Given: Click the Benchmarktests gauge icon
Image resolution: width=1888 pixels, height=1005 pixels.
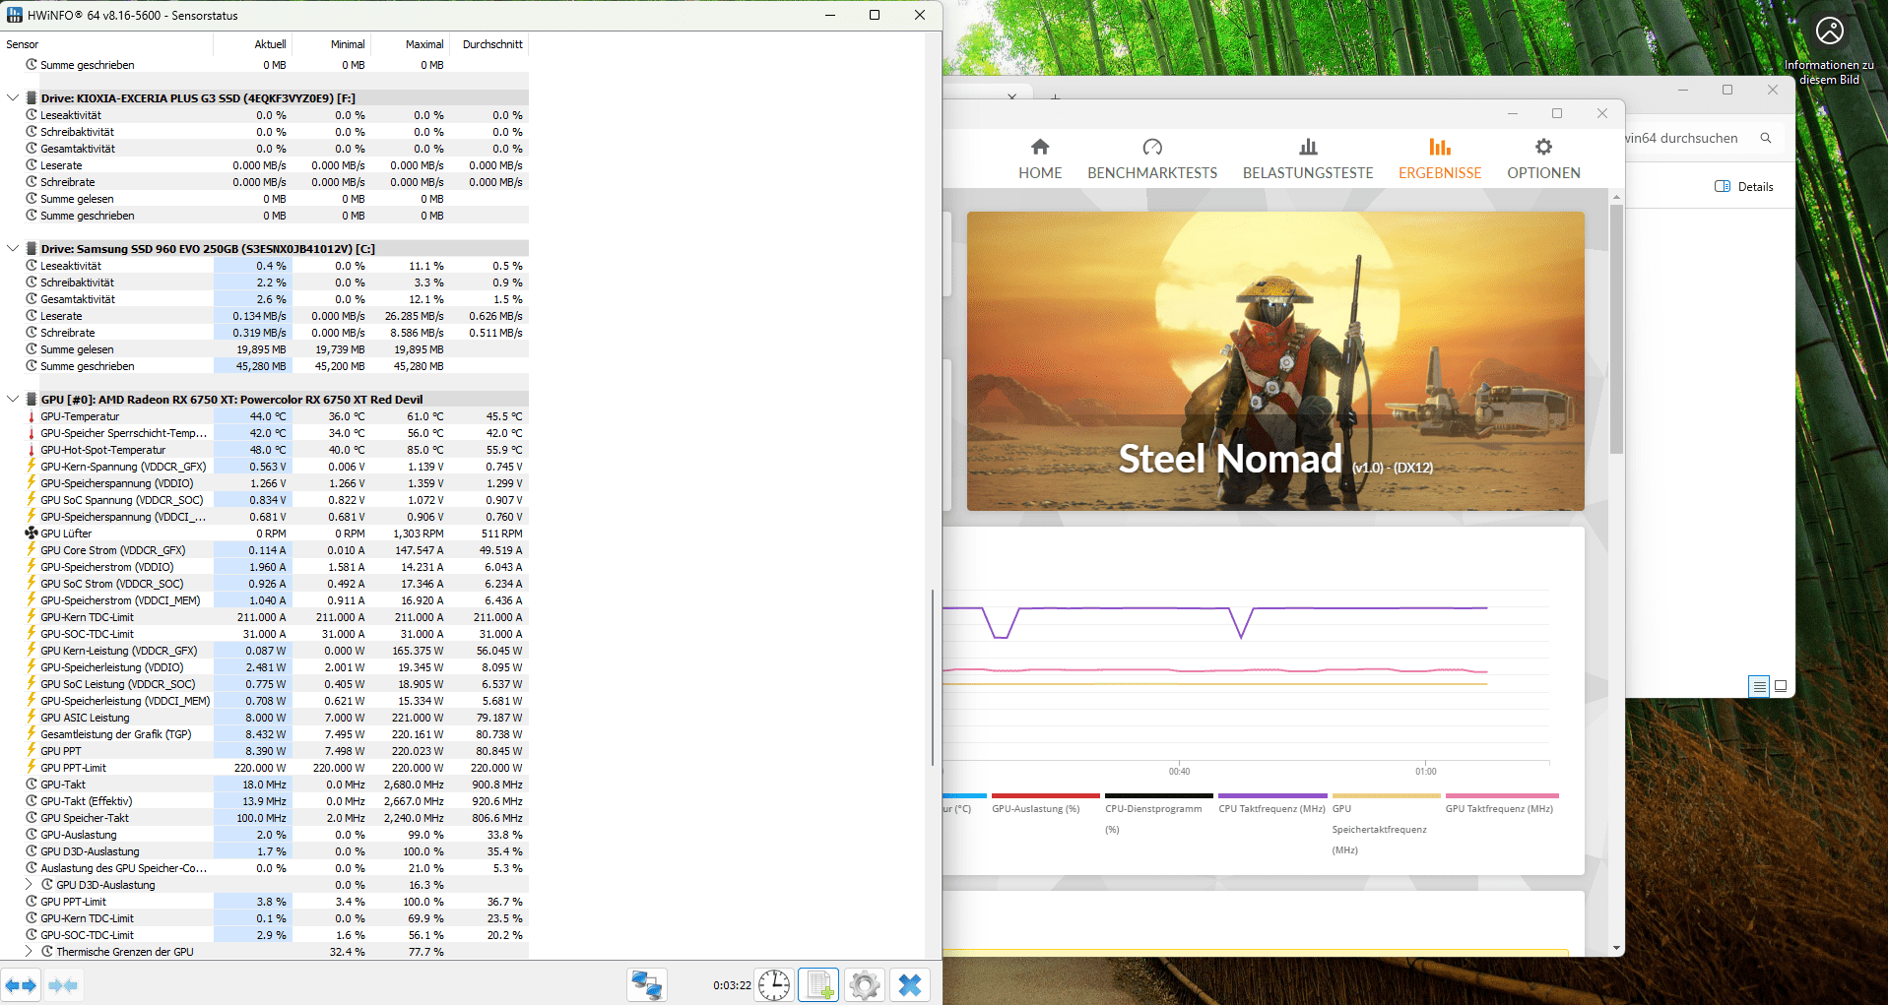Looking at the screenshot, I should [1152, 148].
